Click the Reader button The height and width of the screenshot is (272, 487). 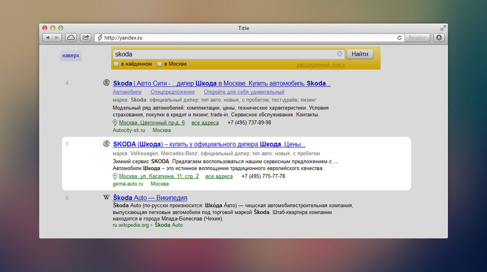417,38
